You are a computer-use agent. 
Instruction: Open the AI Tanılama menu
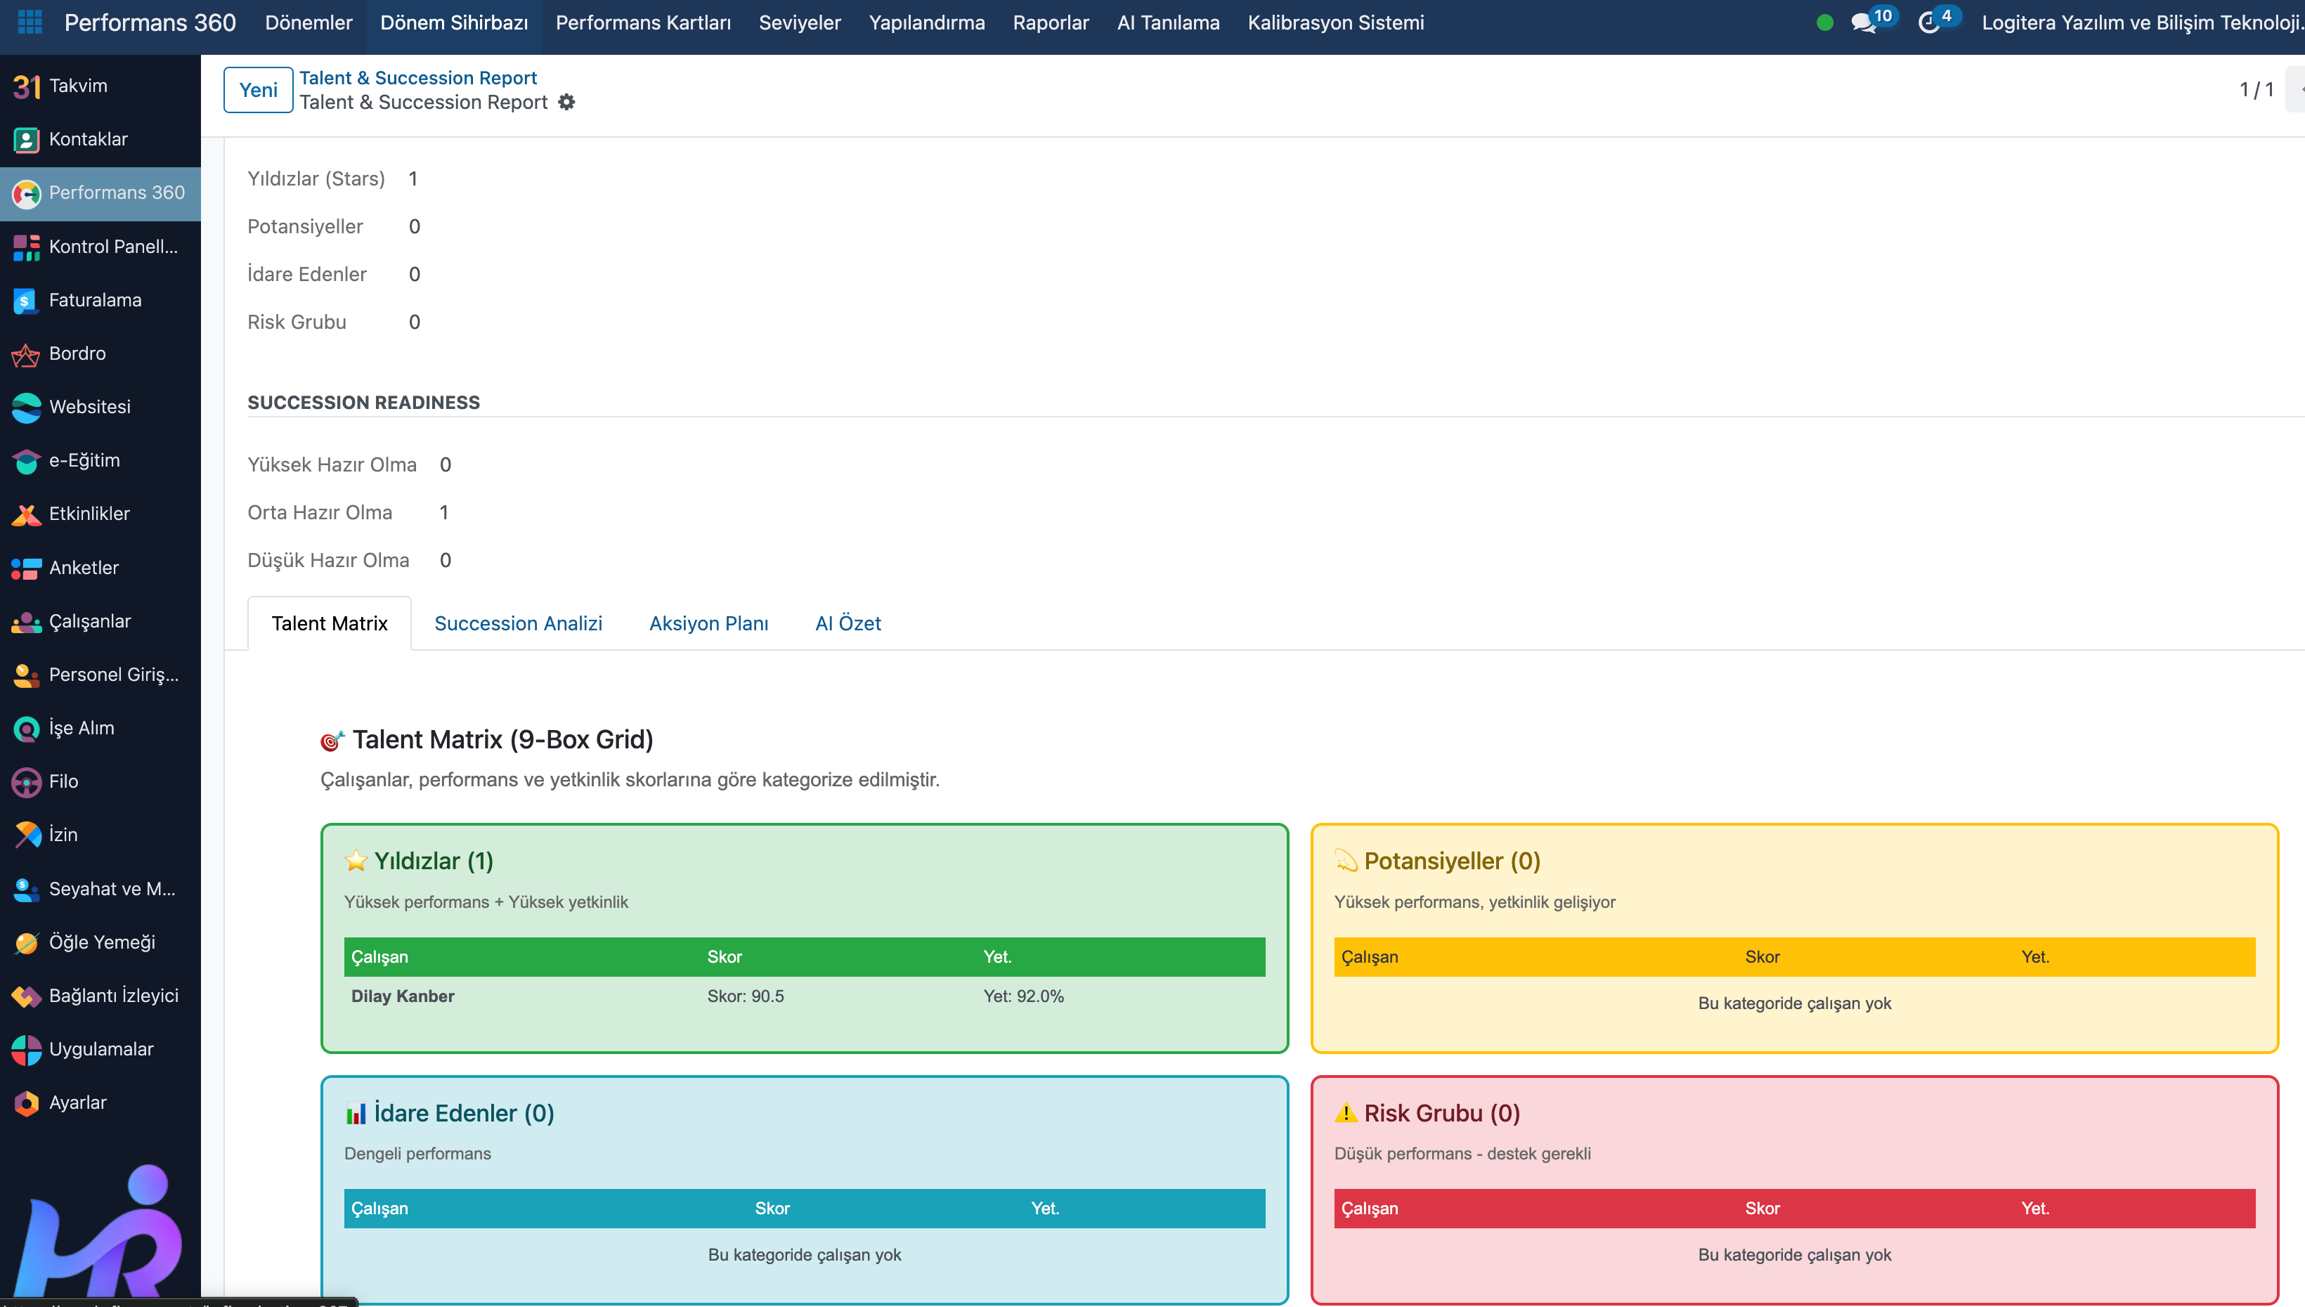(1169, 22)
